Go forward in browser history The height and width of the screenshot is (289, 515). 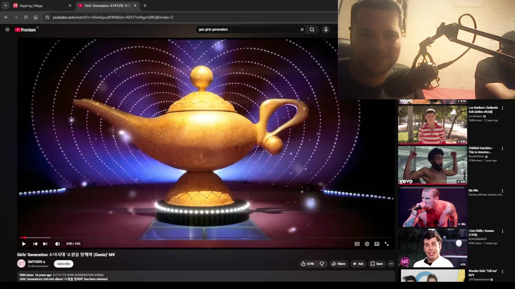click(x=16, y=17)
